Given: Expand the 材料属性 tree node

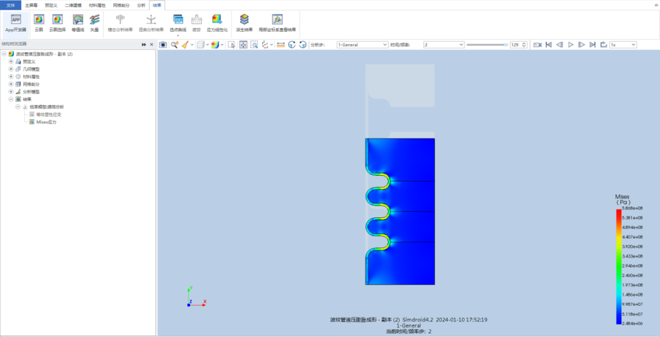Looking at the screenshot, I should point(11,76).
